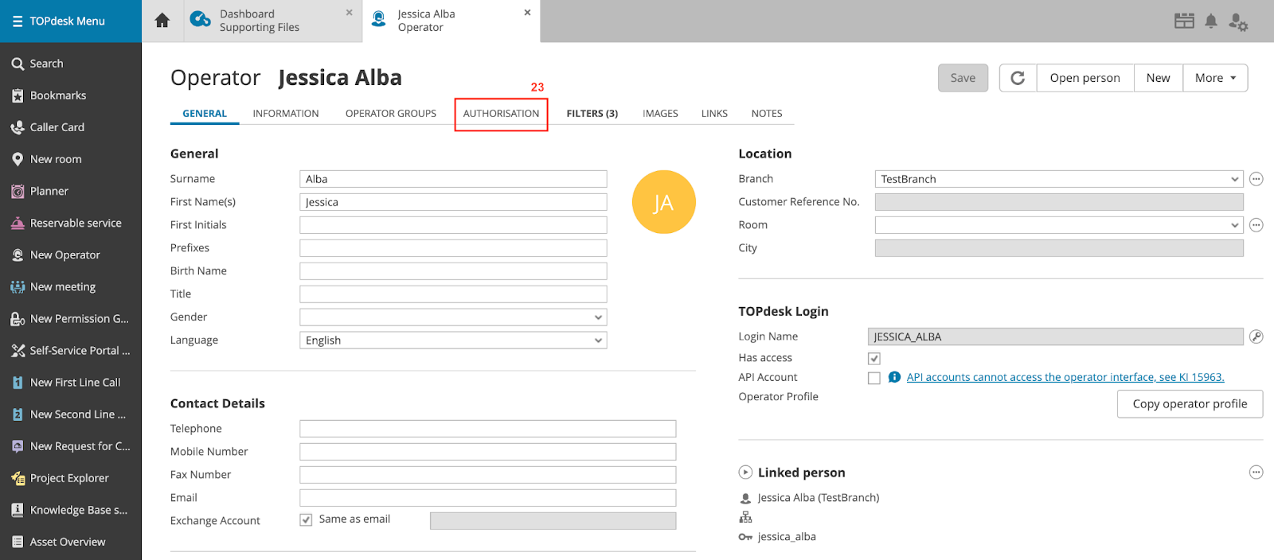Open the KI 15963 API accounts link
Screen dimensions: 1274x560
click(x=1065, y=377)
